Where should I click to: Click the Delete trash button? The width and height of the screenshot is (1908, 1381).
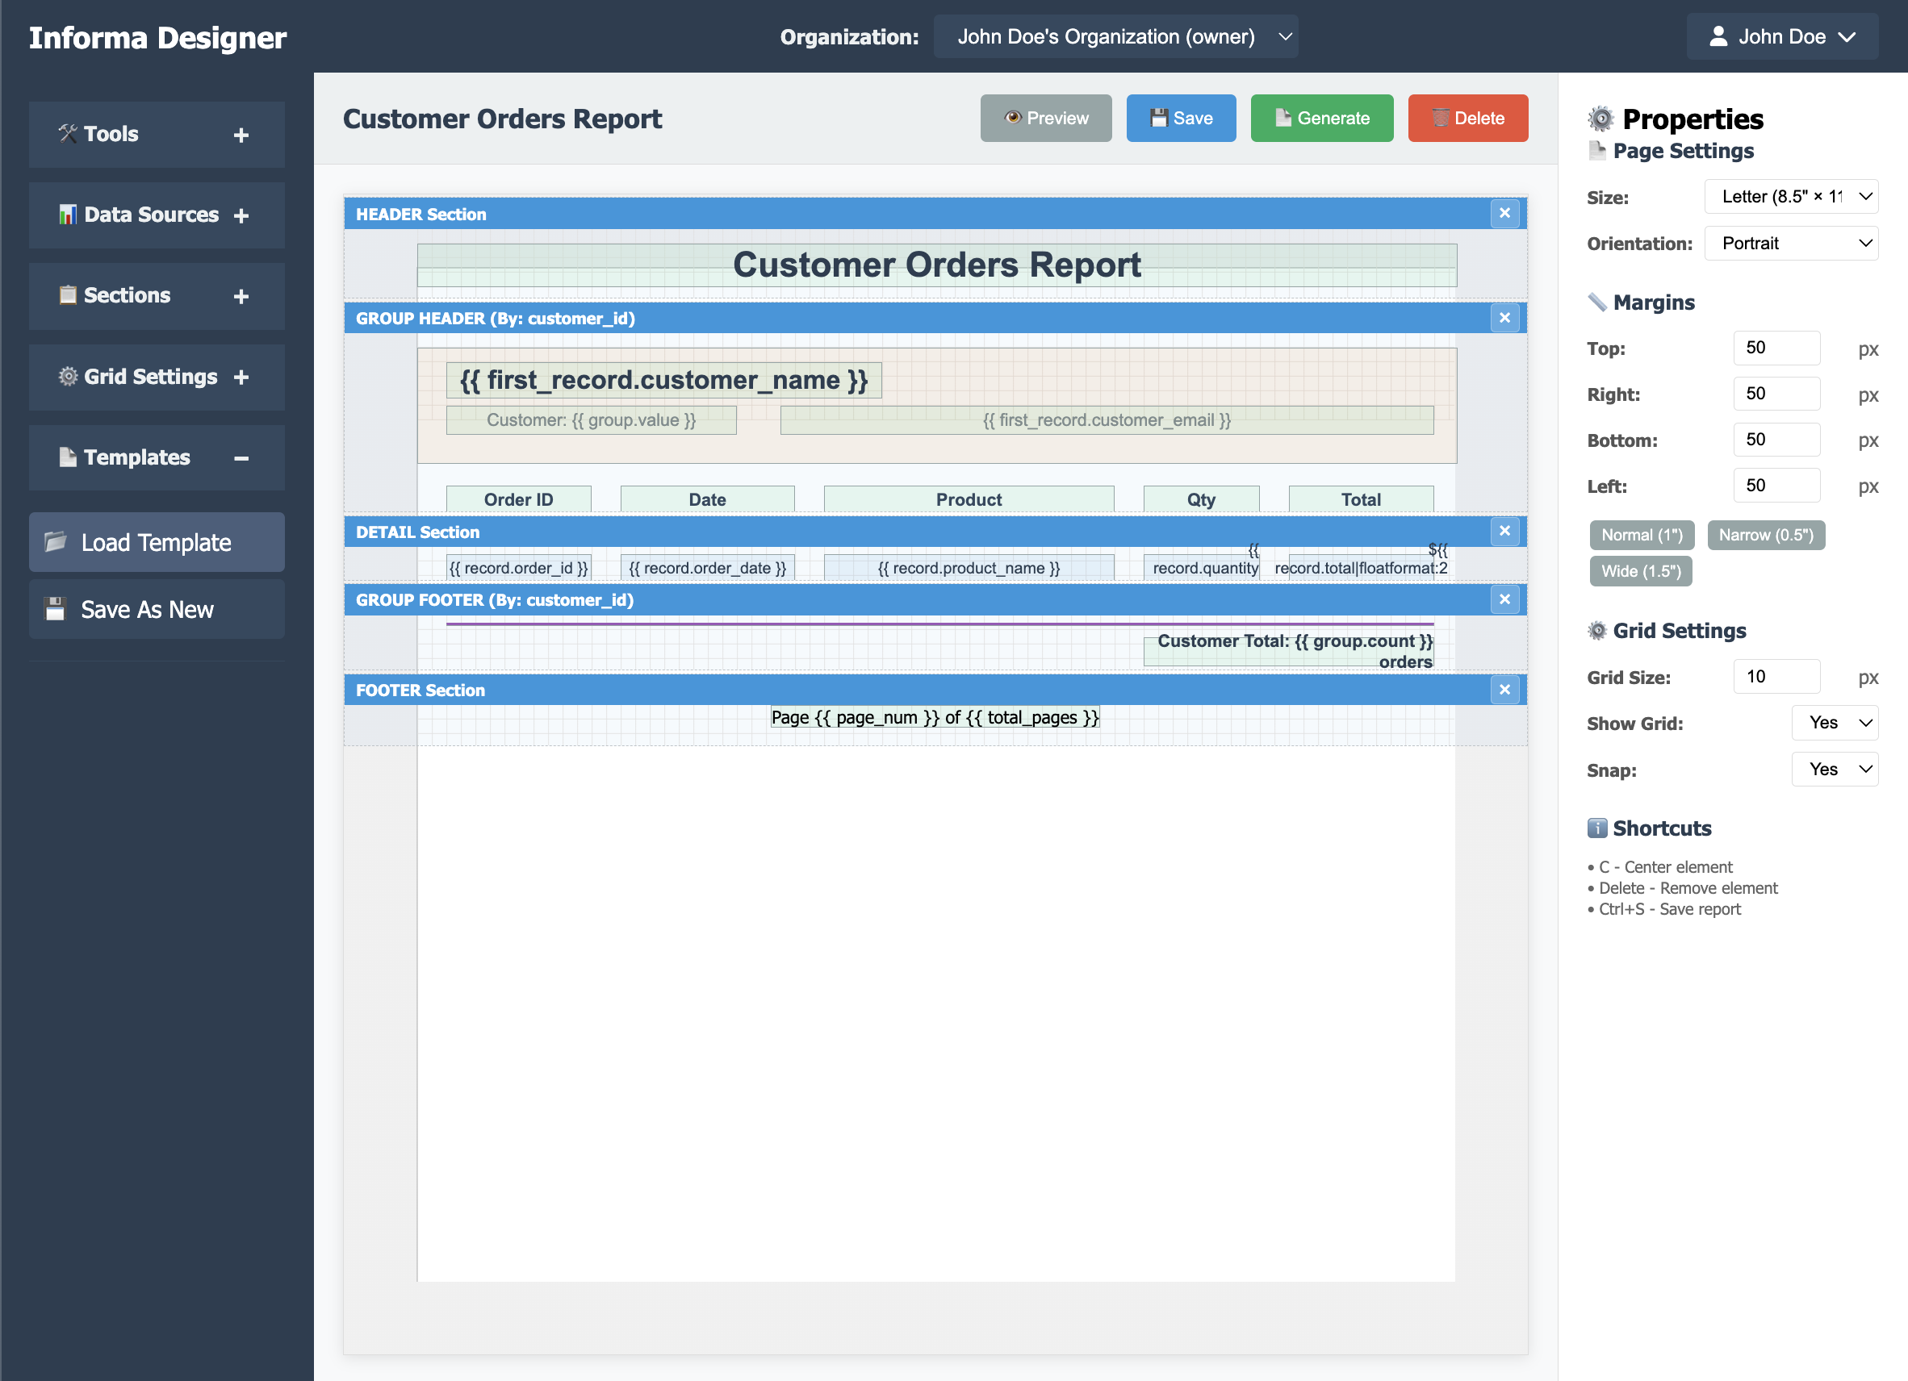point(1467,119)
